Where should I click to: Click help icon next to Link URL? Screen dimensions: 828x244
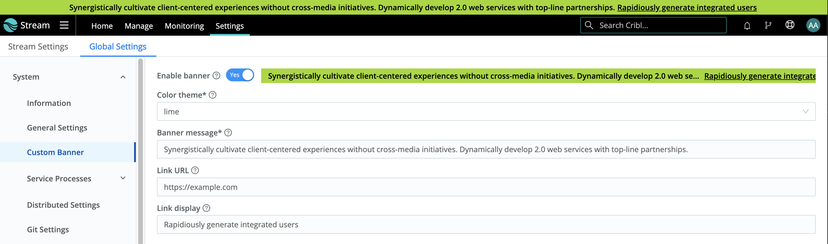click(195, 171)
